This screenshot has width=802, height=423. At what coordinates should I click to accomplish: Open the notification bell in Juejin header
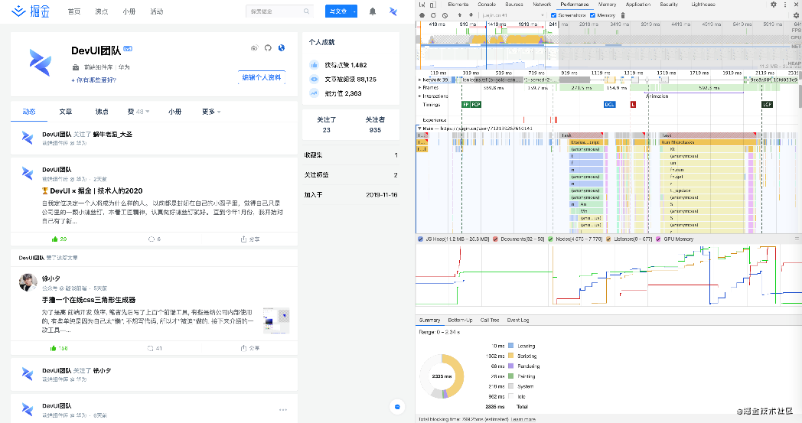click(x=373, y=11)
